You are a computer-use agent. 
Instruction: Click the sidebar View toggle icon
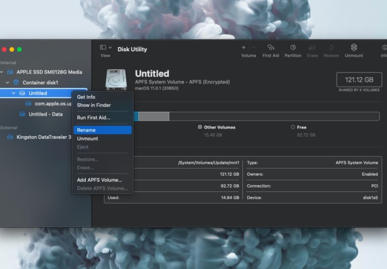[x=103, y=47]
